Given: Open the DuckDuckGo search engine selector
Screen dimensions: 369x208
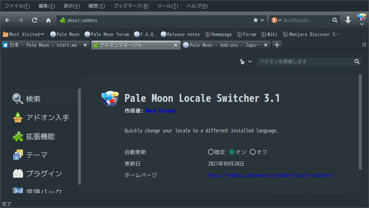Looking at the screenshot, I should point(277,20).
